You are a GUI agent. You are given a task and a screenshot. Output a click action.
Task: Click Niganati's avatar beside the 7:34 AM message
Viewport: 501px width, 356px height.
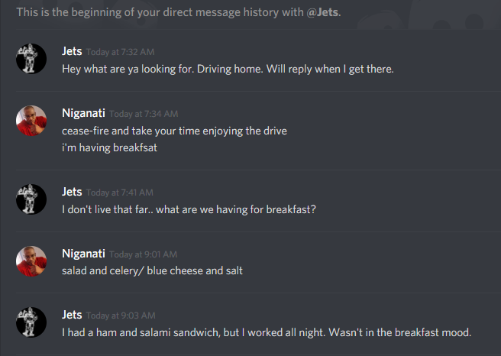pyautogui.click(x=31, y=121)
